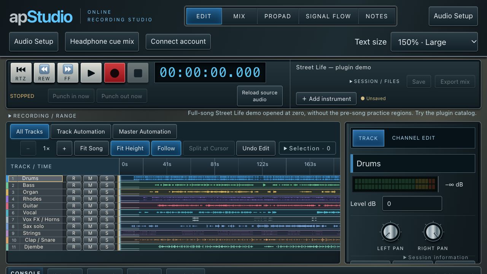This screenshot has height=274, width=487.
Task: Mute the Bass track
Action: 90,185
